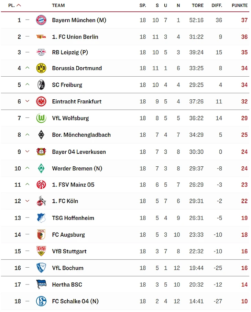Sort table by PUNKTE column header

[x=240, y=5]
